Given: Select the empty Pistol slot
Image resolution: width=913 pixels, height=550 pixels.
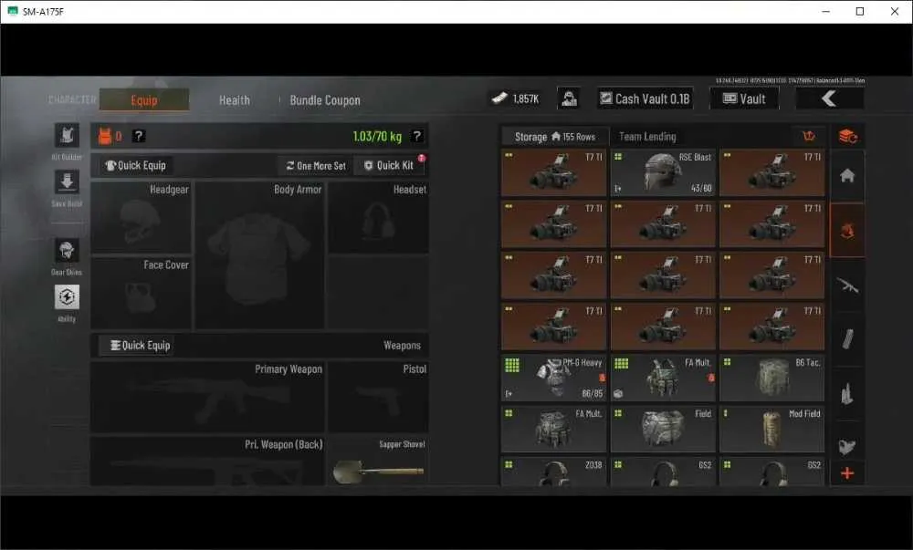Looking at the screenshot, I should tap(379, 397).
